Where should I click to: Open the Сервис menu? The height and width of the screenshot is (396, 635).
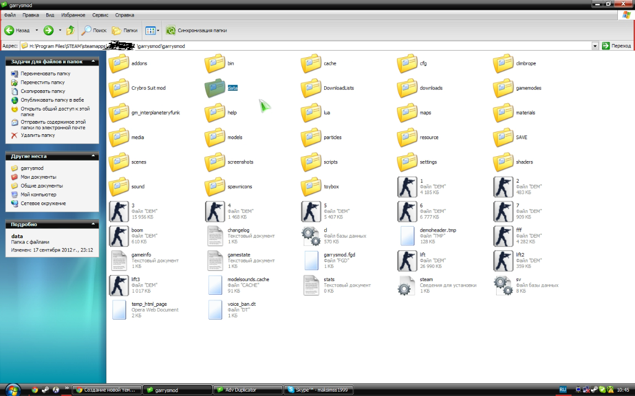tap(100, 15)
